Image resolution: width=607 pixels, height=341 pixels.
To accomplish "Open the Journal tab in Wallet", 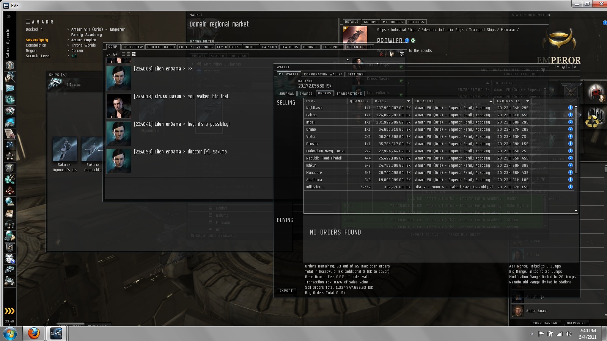I will pos(286,94).
